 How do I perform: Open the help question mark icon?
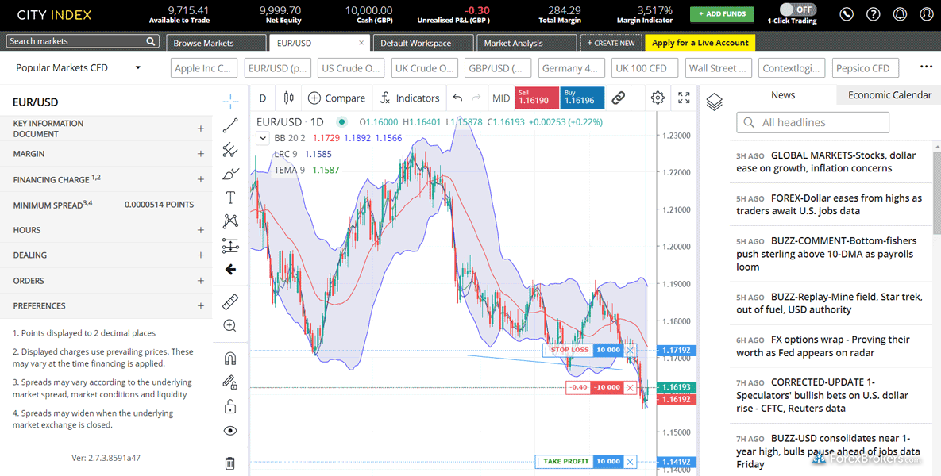tap(874, 13)
